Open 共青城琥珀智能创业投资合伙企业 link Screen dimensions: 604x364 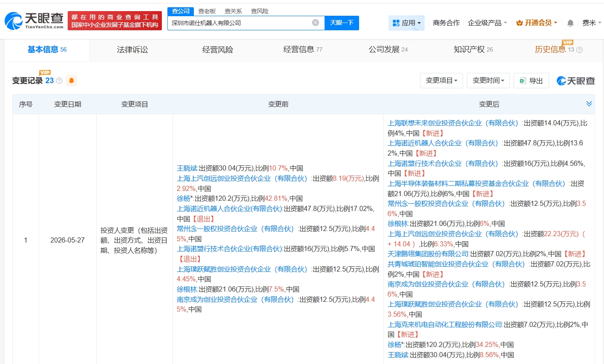[x=457, y=264]
